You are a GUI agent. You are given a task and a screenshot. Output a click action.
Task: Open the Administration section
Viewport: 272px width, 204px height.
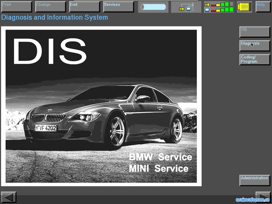tap(255, 181)
